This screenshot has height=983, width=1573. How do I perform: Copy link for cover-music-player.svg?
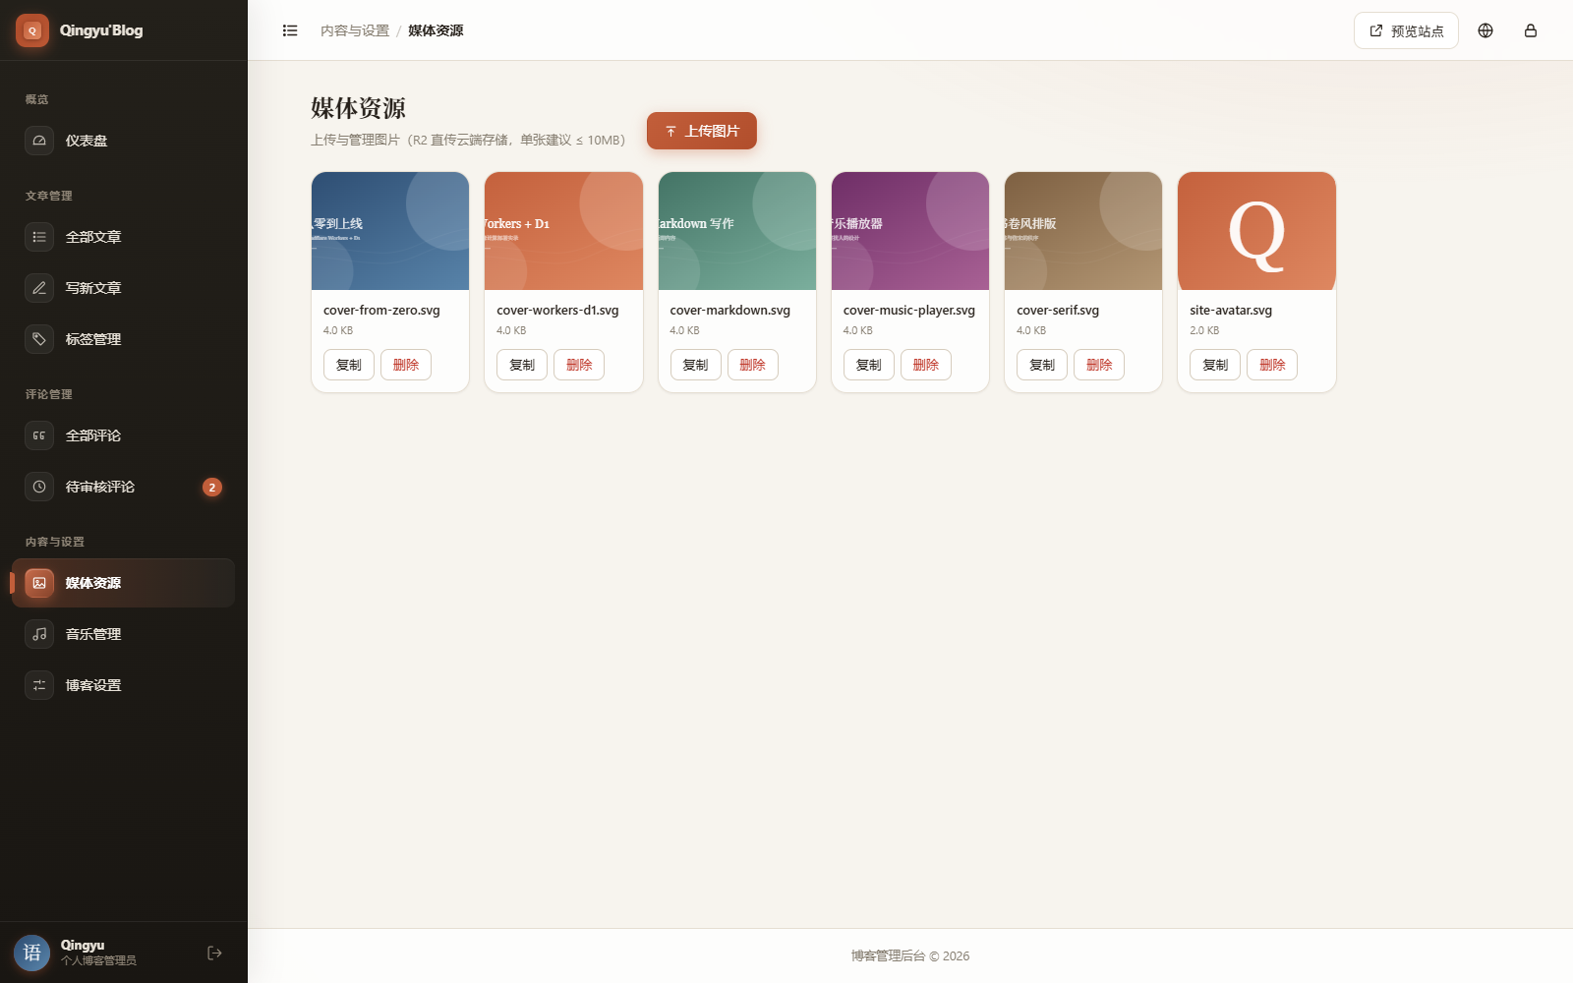pos(869,365)
